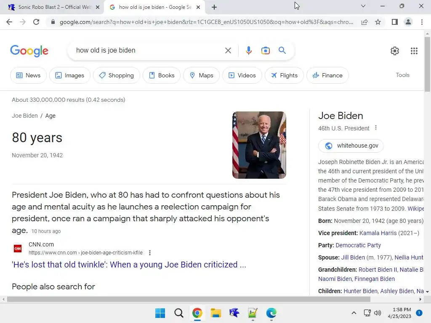Click the horizontal scrollbar thumb
Image resolution: width=431 pixels, height=323 pixels.
point(189,299)
